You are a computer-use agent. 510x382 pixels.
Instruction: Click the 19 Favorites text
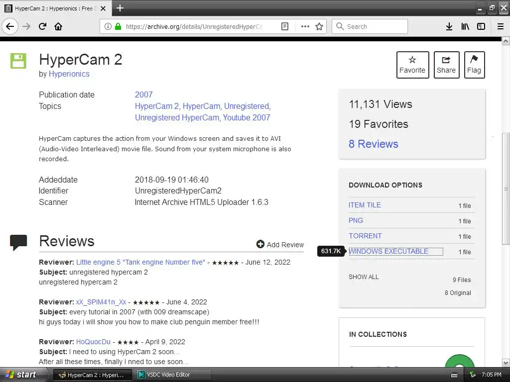point(379,124)
